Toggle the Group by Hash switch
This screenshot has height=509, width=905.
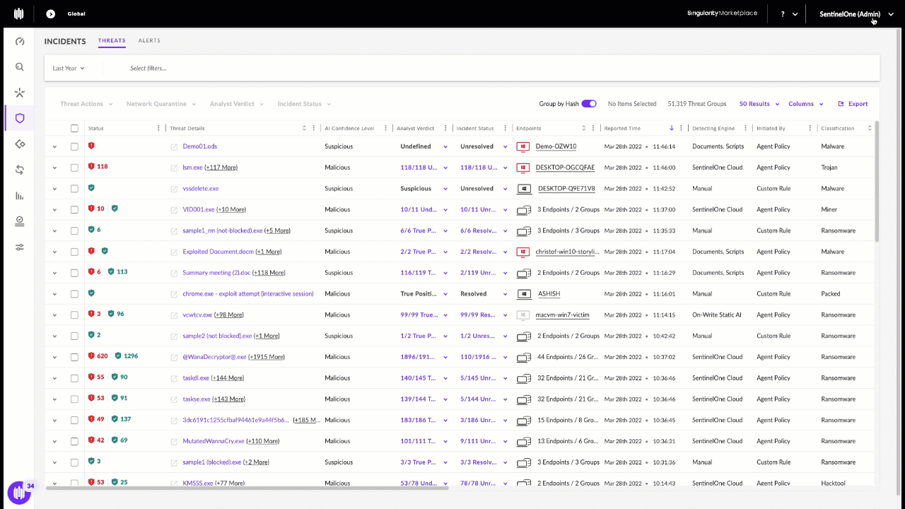(x=589, y=104)
